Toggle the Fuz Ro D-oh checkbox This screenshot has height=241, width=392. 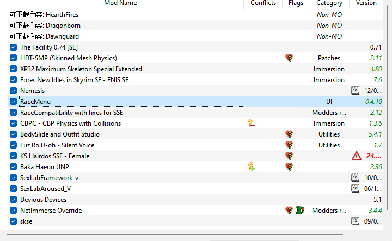13,145
